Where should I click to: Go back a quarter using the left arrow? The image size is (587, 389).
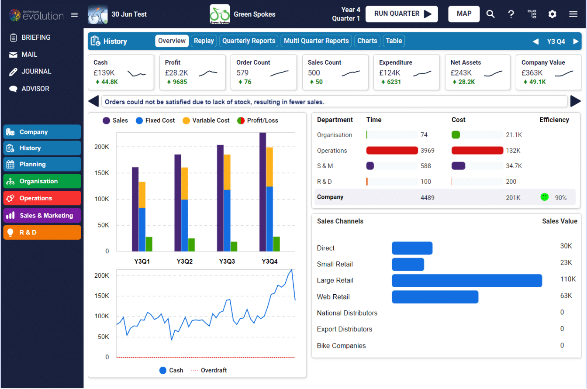coord(536,41)
